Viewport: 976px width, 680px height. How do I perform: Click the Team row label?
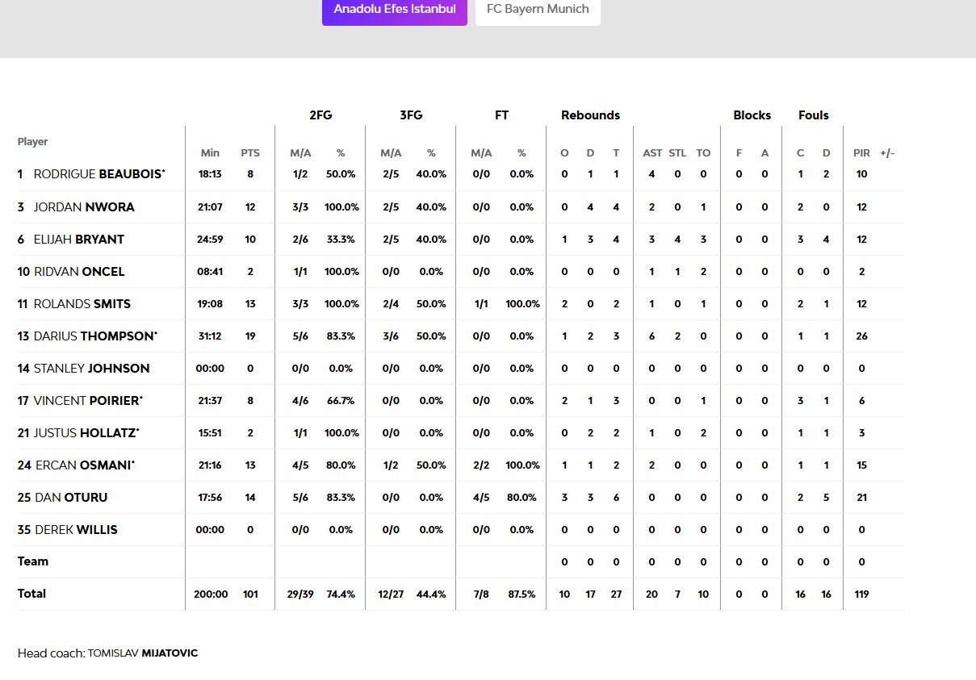point(33,561)
